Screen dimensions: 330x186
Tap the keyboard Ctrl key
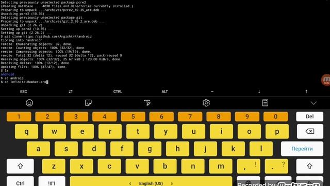click(20, 182)
